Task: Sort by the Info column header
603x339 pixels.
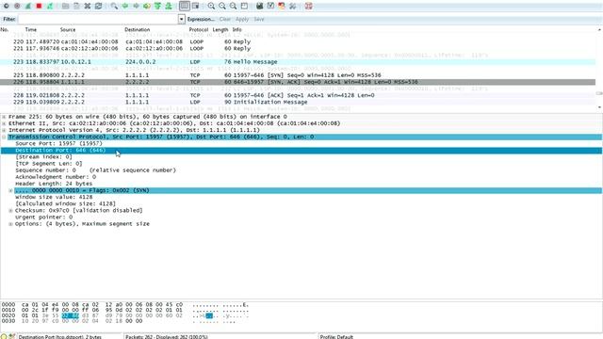Action: (236, 29)
